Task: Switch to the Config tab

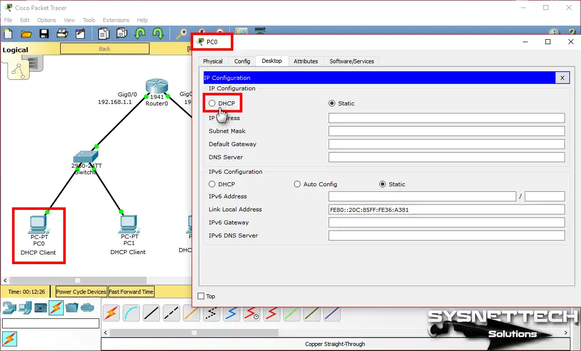Action: (242, 61)
